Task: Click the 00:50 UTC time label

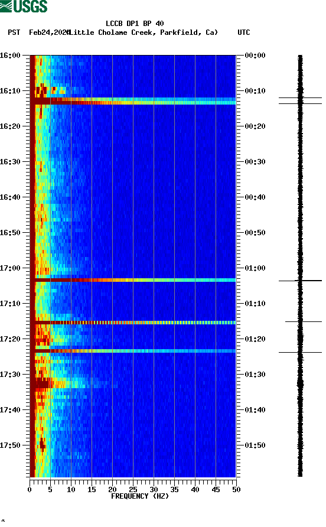Action: 255,233
